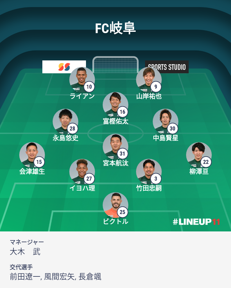231x288 pixels.
Task: Click the #LINEUP11 hashtag logo
Action: (x=196, y=222)
